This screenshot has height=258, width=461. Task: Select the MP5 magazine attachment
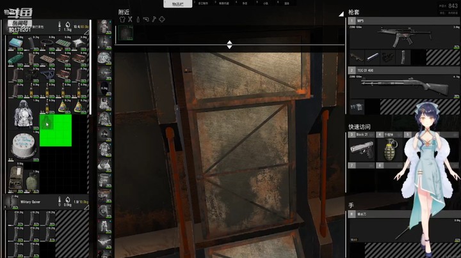(x=403, y=57)
